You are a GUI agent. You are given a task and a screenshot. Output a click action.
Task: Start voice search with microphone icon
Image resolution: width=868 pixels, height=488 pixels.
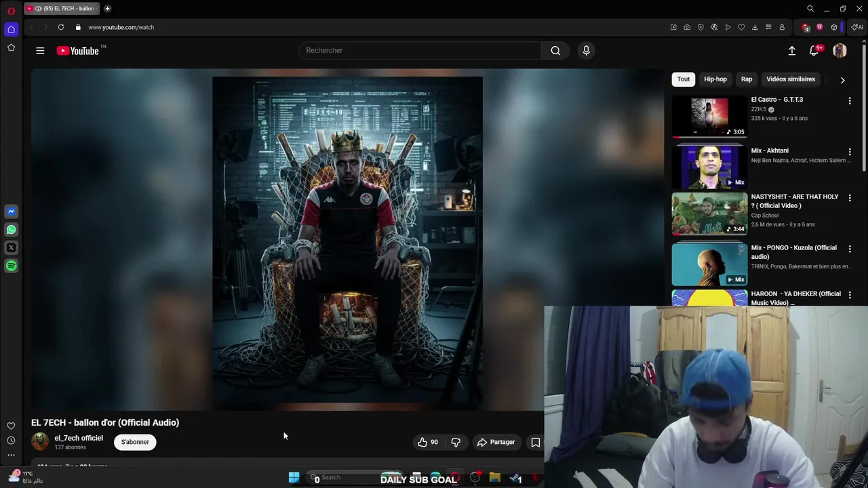[586, 50]
